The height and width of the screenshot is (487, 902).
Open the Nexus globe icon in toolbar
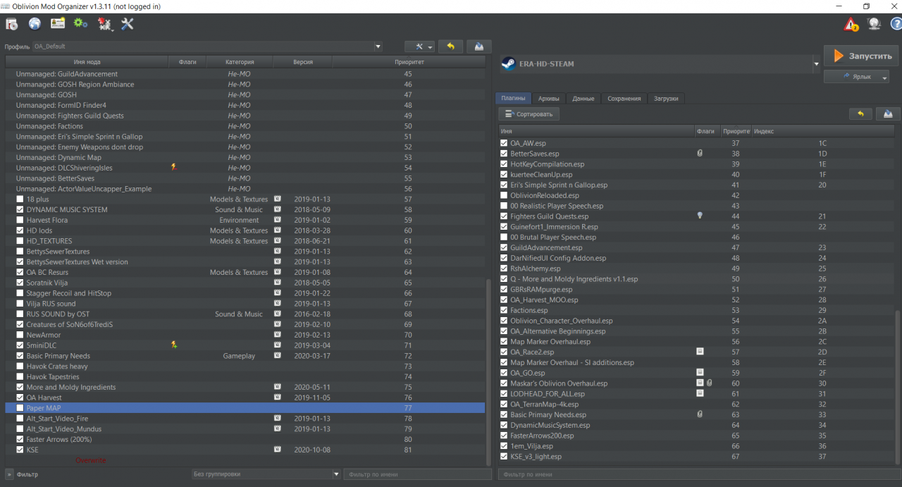[35, 24]
